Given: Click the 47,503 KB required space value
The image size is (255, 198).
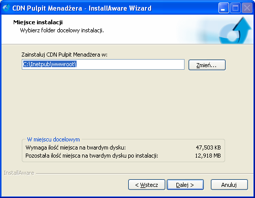Looking at the screenshot, I should (x=208, y=147).
